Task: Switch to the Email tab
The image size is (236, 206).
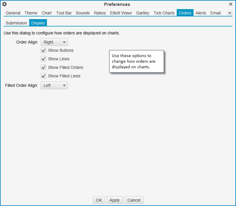Action: click(216, 13)
